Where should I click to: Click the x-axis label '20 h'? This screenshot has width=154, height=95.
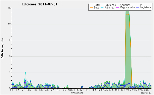128,90
